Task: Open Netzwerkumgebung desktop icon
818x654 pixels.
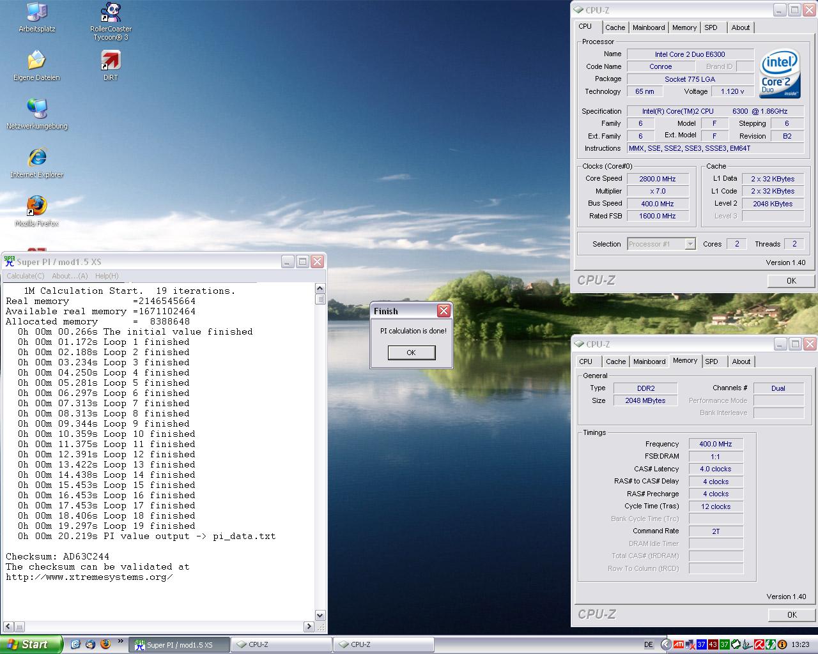Action: point(36,115)
